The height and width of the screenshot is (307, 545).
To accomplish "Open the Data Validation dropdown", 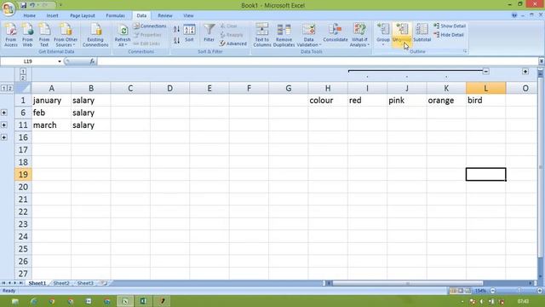I will click(308, 35).
